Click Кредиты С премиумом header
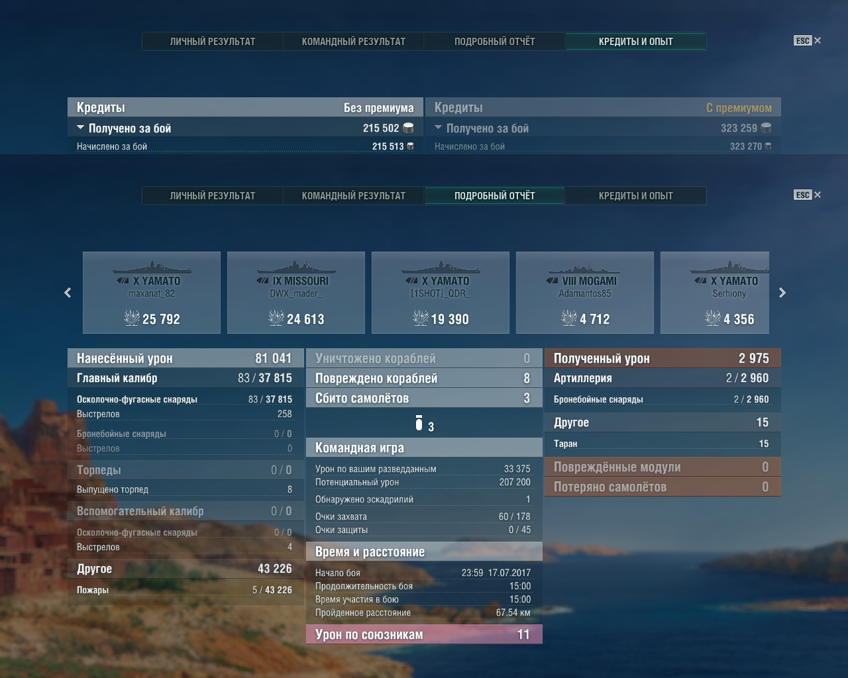Screen dimensions: 848x678 click(603, 107)
